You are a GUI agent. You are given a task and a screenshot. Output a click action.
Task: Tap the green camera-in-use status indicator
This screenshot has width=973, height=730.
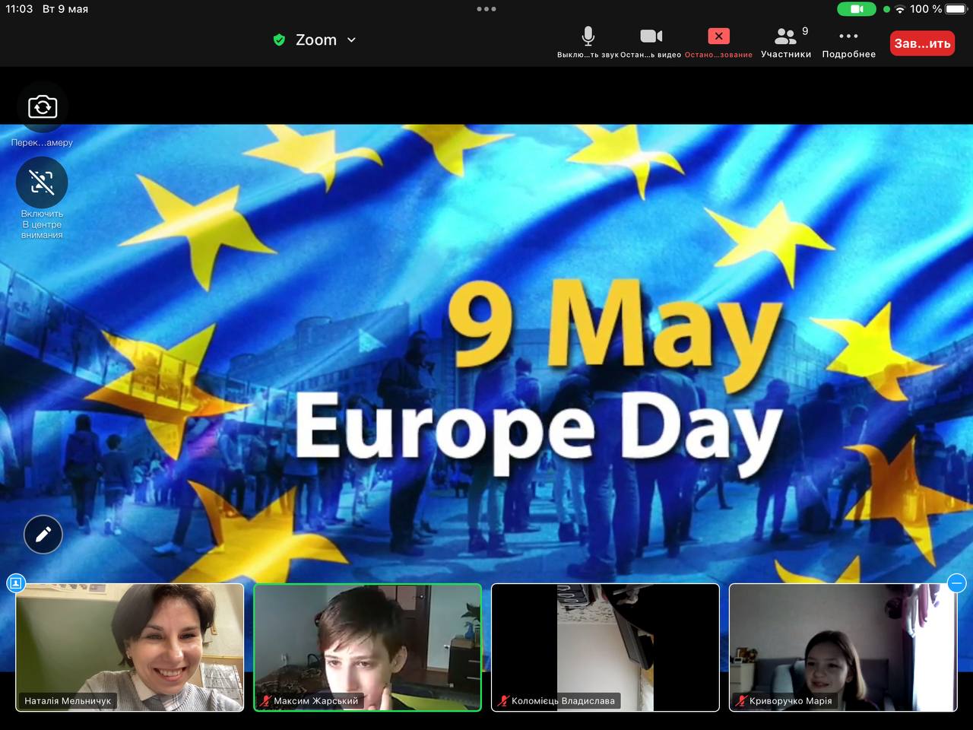point(856,9)
